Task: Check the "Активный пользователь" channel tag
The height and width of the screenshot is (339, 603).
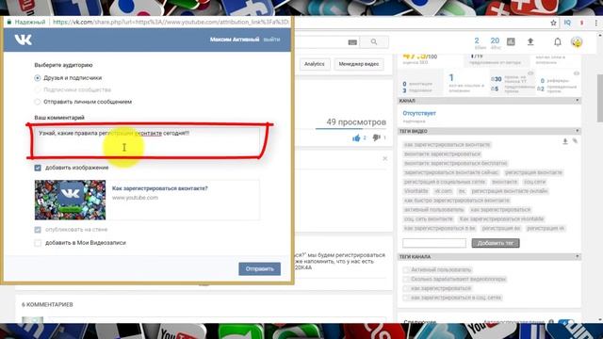Action: click(406, 270)
